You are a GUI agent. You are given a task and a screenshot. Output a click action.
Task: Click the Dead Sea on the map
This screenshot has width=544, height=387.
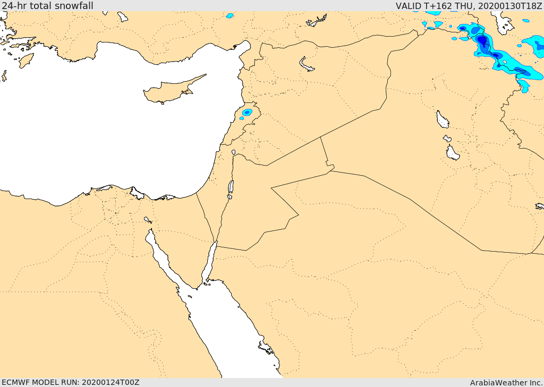tap(231, 187)
